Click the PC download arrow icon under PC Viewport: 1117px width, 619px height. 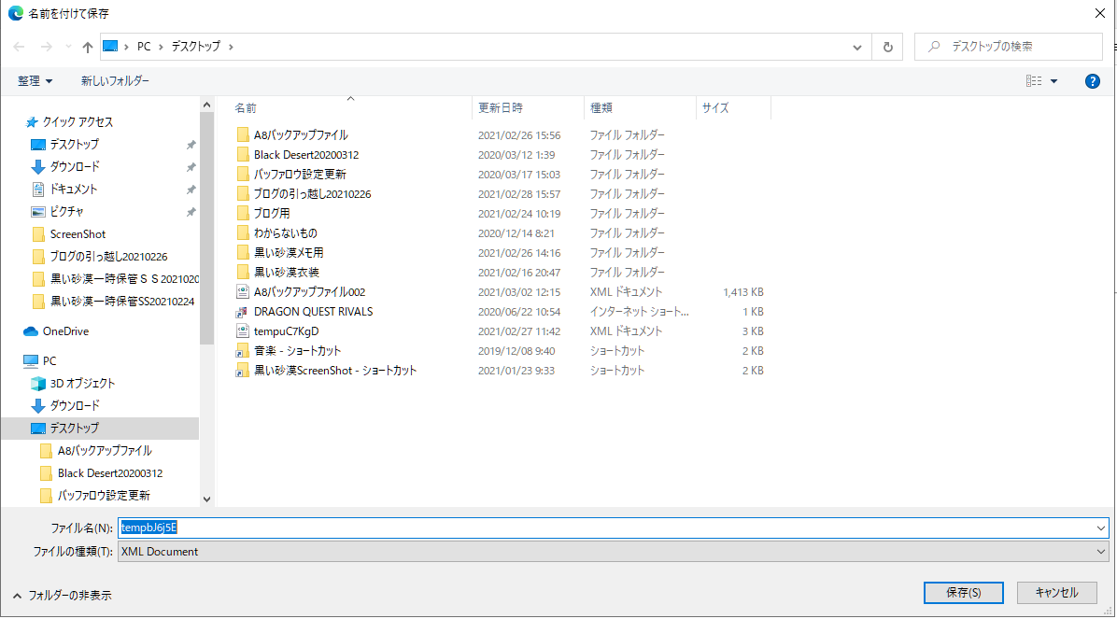(38, 406)
